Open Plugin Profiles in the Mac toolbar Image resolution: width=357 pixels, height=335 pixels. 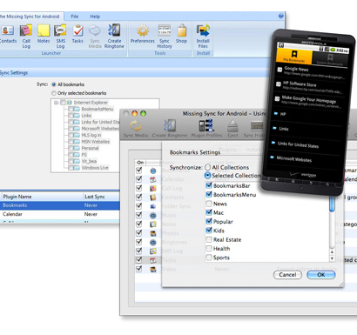206,129
